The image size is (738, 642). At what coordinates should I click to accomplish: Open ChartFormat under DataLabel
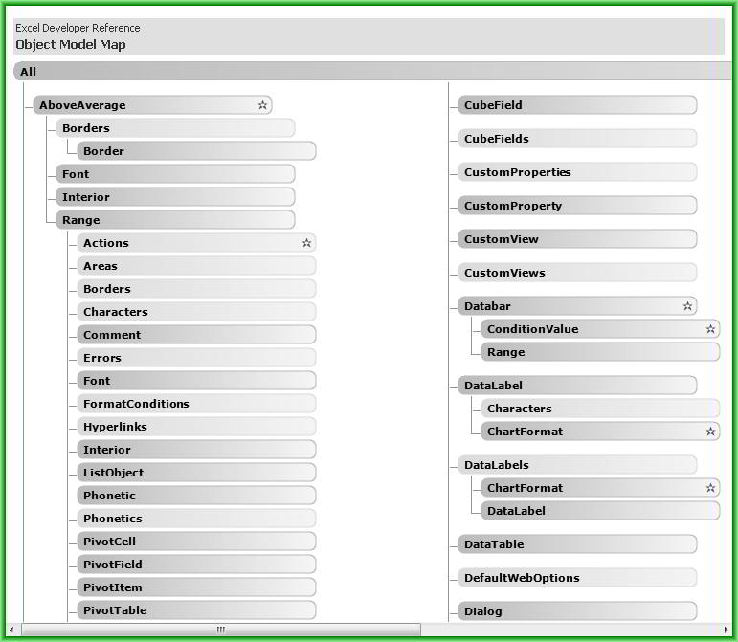coord(600,432)
